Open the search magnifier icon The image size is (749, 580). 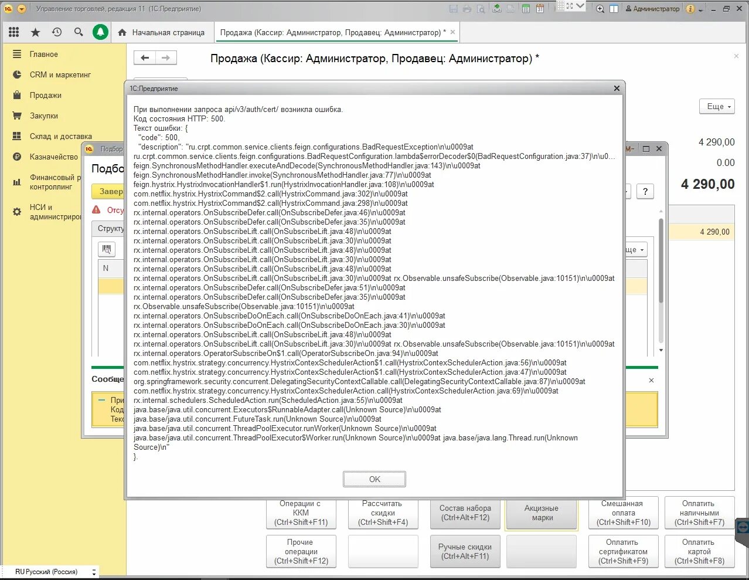[x=79, y=32]
